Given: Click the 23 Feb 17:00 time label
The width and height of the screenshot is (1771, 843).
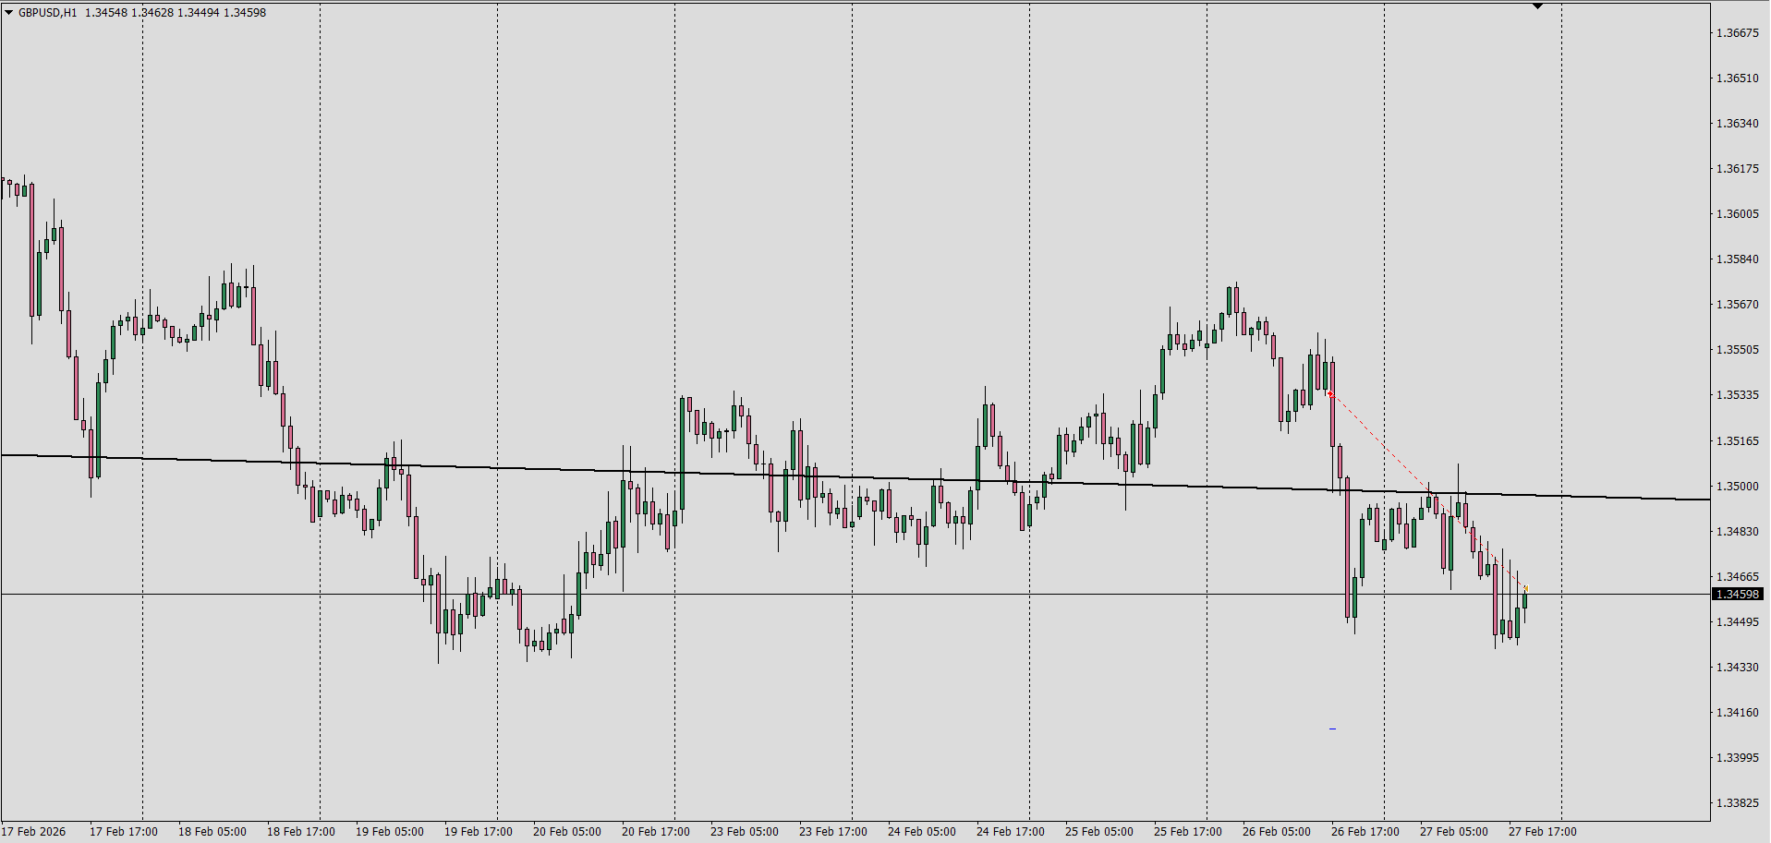Looking at the screenshot, I should pyautogui.click(x=833, y=832).
